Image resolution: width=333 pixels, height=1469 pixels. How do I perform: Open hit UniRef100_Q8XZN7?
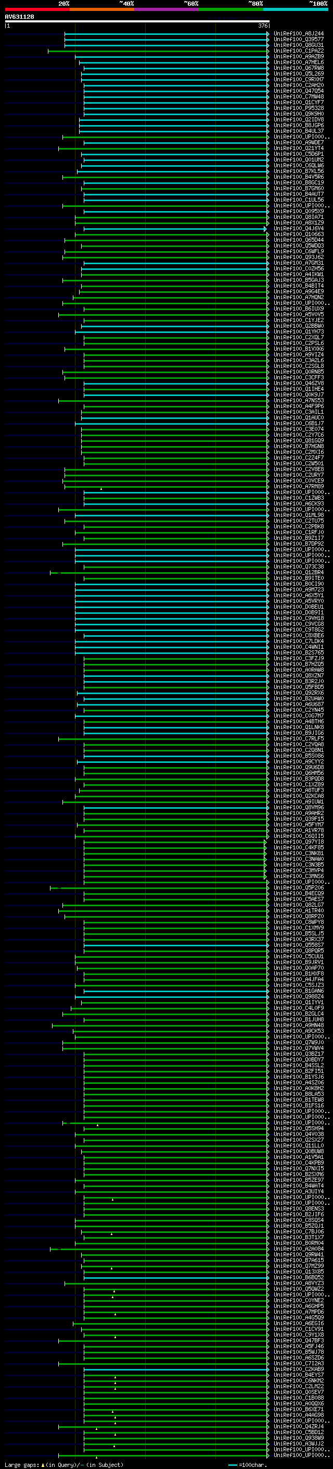tap(299, 676)
